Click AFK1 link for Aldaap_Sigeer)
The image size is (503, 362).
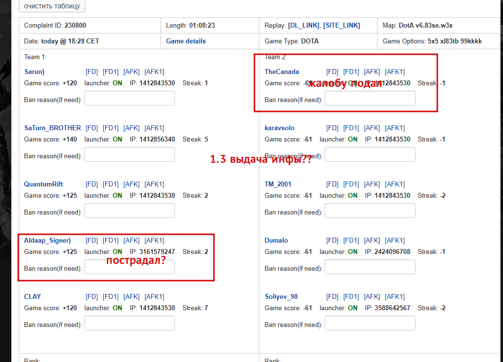click(x=154, y=240)
